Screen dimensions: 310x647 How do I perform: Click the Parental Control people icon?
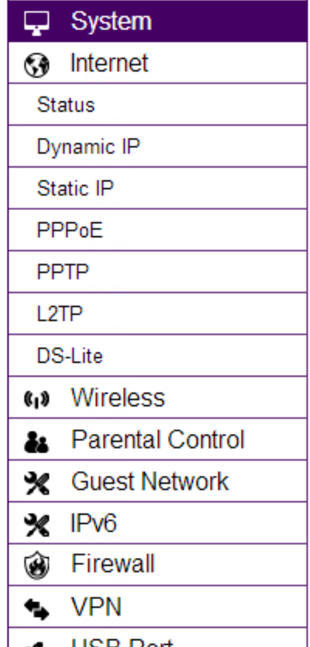(x=36, y=442)
